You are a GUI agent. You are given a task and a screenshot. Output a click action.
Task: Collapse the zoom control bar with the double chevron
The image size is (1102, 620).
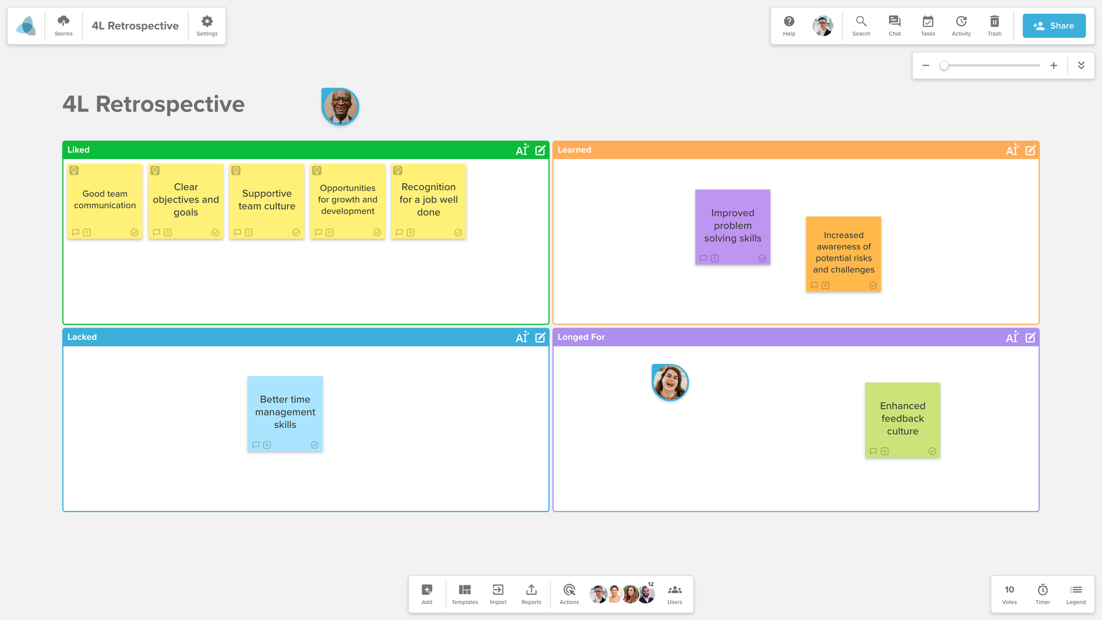1081,65
